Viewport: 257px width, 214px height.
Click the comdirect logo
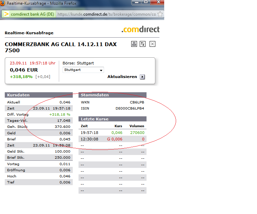click(140, 30)
